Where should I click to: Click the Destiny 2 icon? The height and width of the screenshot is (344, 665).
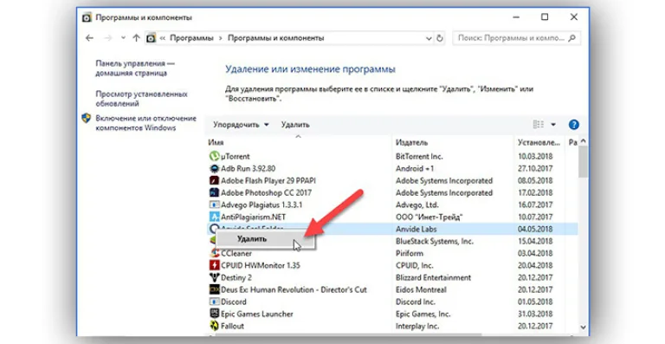point(214,278)
